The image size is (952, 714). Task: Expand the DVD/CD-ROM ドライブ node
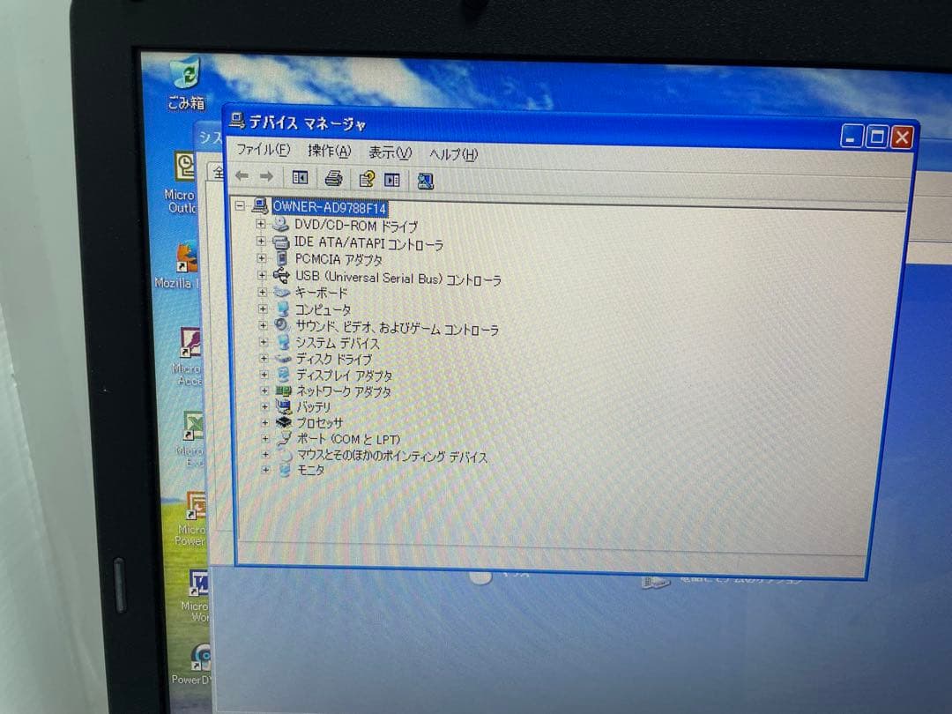(261, 224)
